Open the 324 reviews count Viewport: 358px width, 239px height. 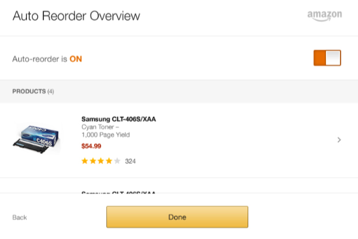click(x=130, y=161)
